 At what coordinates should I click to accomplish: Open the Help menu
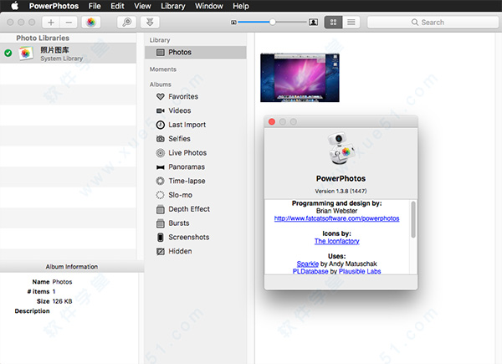pyautogui.click(x=241, y=6)
